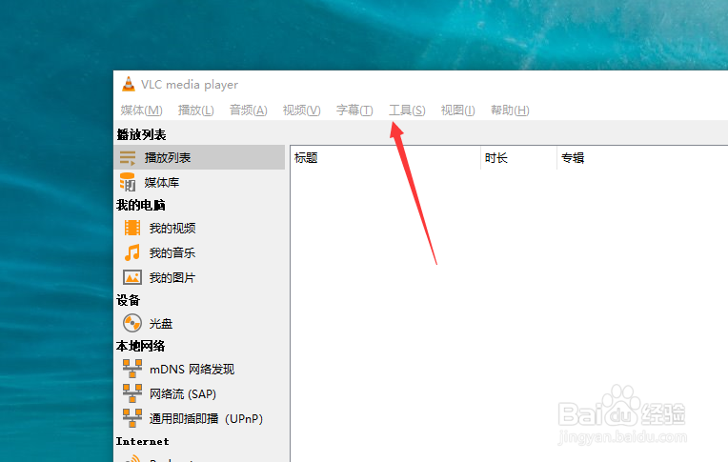Screen dimensions: 728x462
Task: Sort playlist by 时长 column header
Action: pyautogui.click(x=518, y=158)
